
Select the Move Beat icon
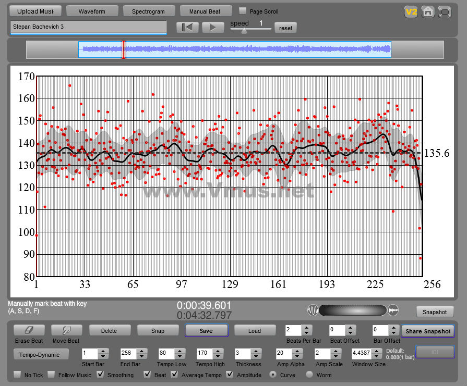(66, 330)
